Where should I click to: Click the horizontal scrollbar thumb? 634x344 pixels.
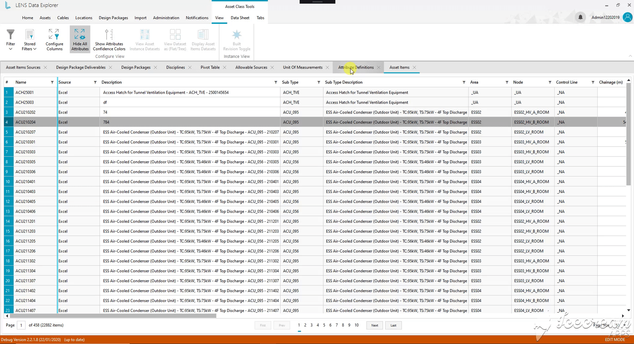click(x=112, y=316)
